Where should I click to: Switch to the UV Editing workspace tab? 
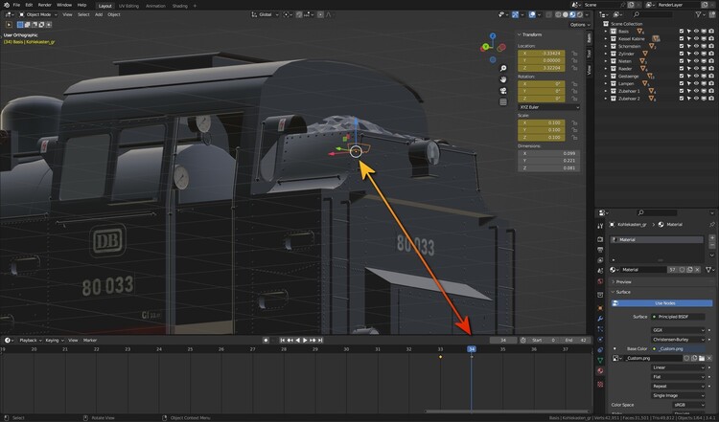point(128,5)
